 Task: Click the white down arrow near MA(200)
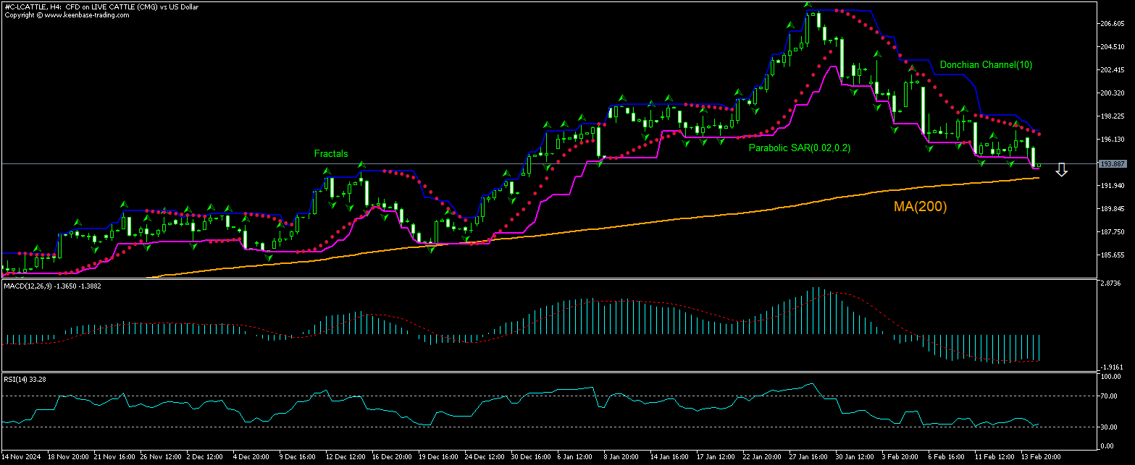[1061, 170]
